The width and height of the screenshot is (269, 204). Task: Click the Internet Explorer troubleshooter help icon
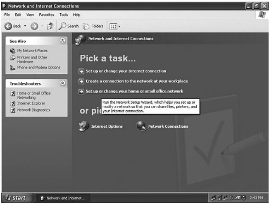point(13,104)
